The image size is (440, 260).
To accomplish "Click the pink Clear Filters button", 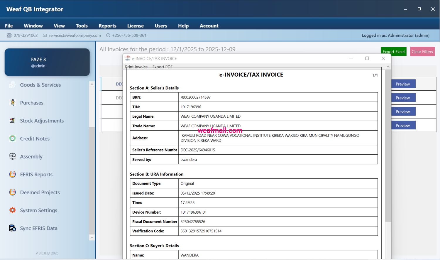I will [422, 52].
